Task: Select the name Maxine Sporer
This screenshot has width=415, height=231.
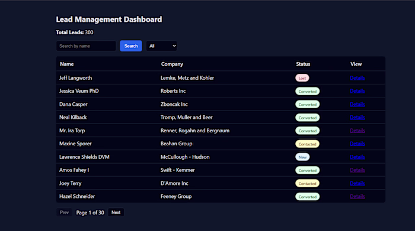Action: coord(75,144)
